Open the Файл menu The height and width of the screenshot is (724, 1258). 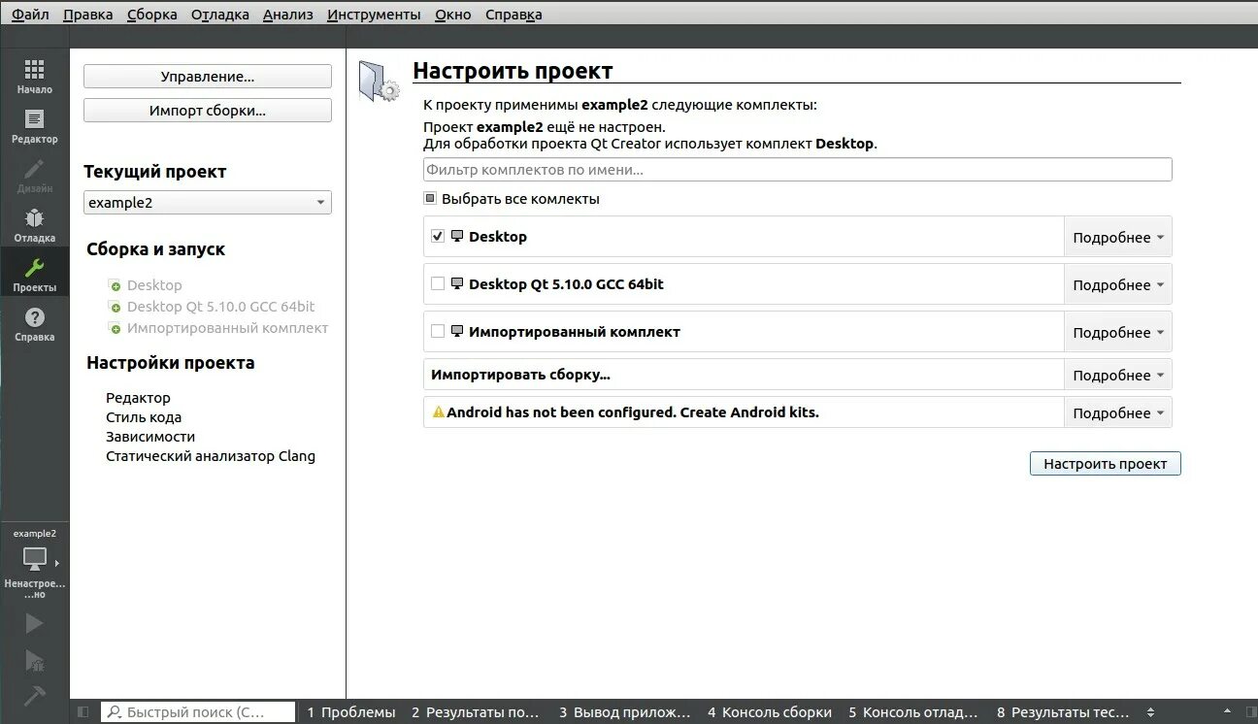point(30,15)
